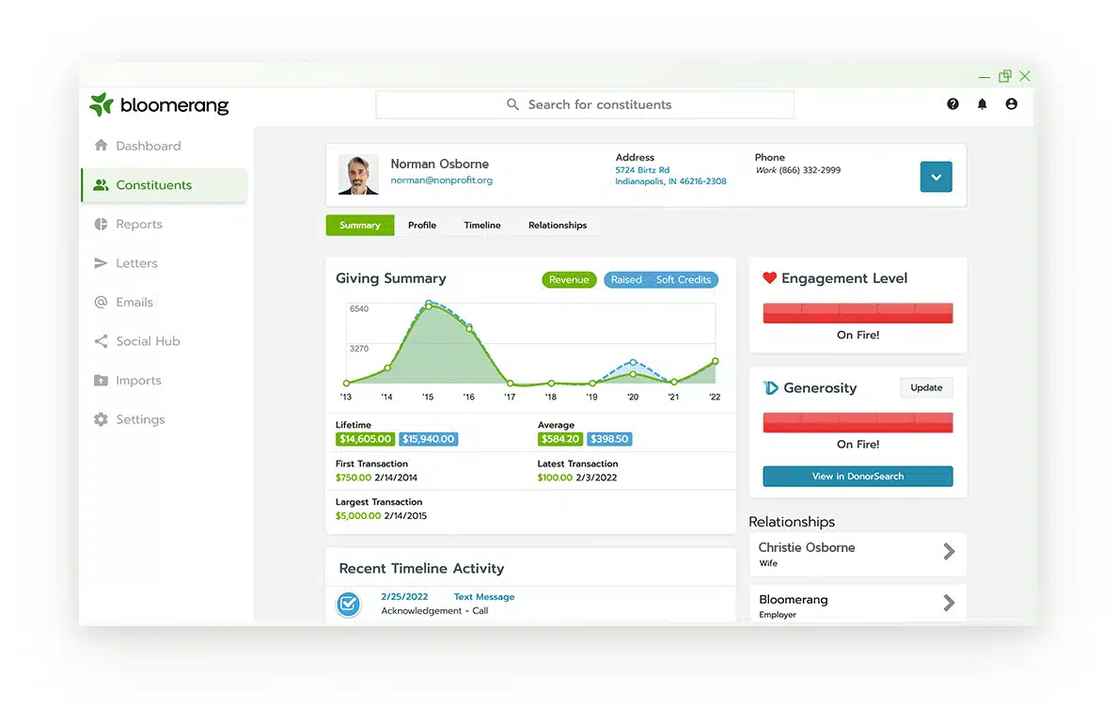Click the $398.50 average badge
The width and height of the screenshot is (1117, 722).
(610, 439)
